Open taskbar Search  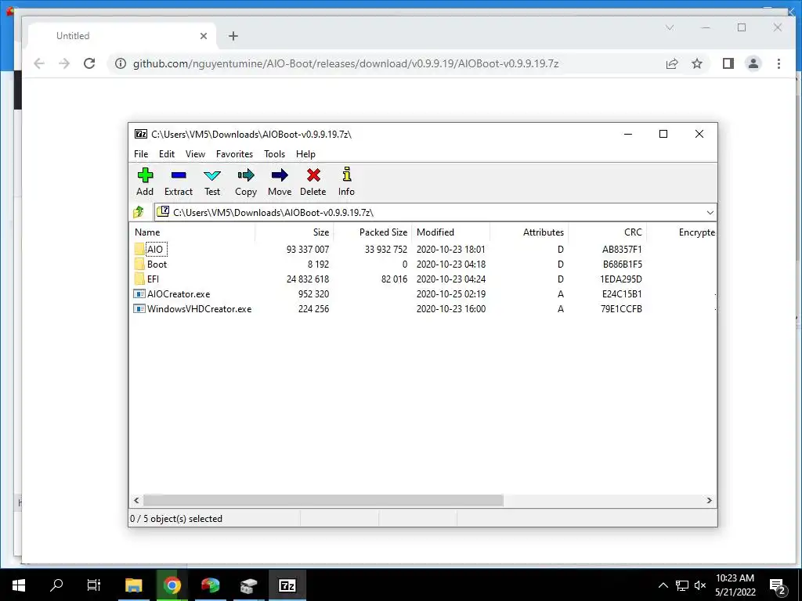(56, 585)
